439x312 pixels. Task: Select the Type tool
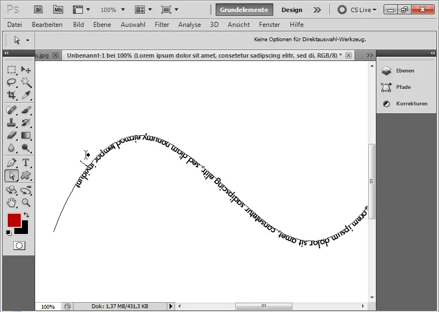(x=26, y=163)
